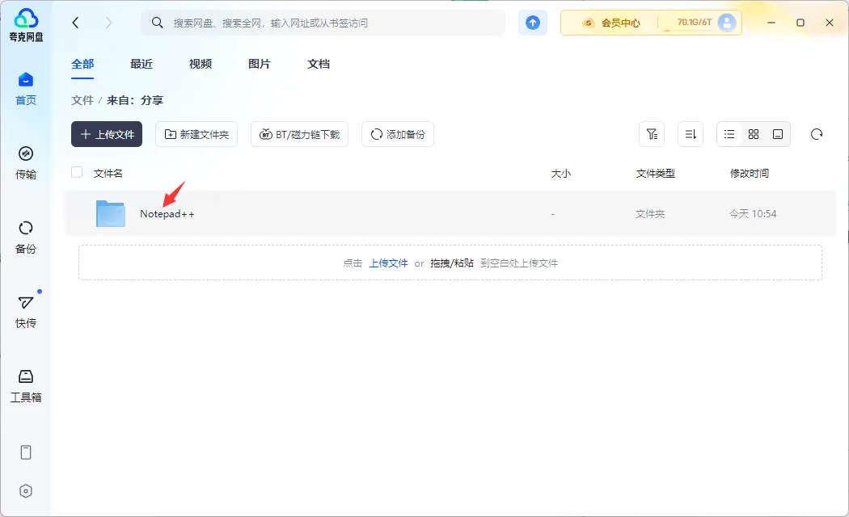
Task: Click the 添加备份 button
Action: click(x=398, y=134)
